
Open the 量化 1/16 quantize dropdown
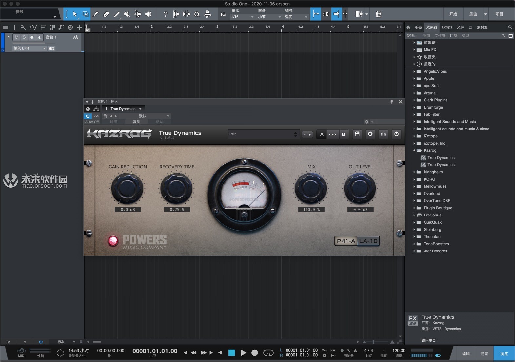coord(243,17)
